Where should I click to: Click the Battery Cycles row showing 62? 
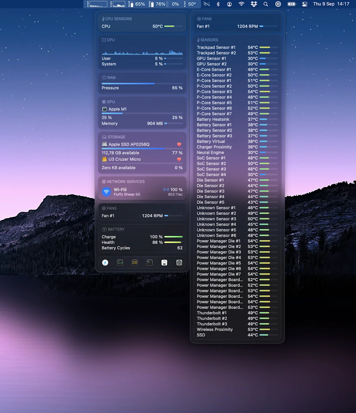pos(142,248)
